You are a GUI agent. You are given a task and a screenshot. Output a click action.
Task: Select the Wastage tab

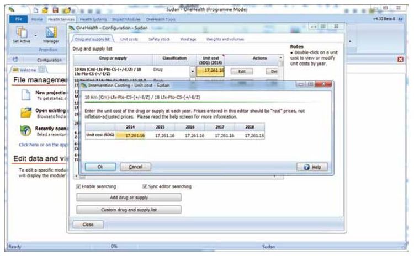(188, 39)
